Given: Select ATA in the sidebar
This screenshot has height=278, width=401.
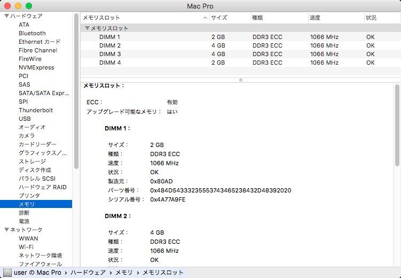Looking at the screenshot, I should (x=24, y=25).
